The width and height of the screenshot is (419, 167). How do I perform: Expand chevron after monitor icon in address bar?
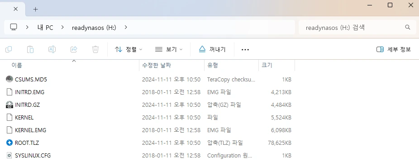pos(27,27)
